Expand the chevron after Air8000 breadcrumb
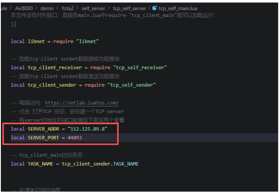This screenshot has width=279, height=195. (36, 8)
